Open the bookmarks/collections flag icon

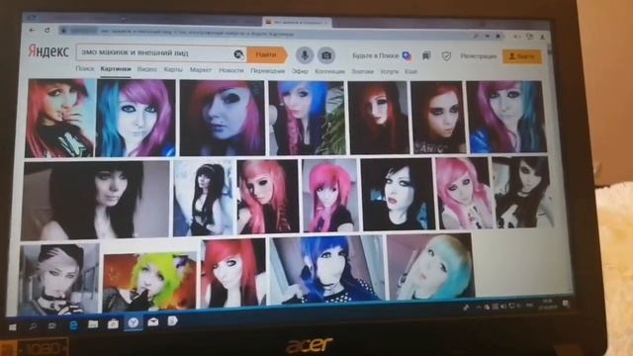click(426, 56)
